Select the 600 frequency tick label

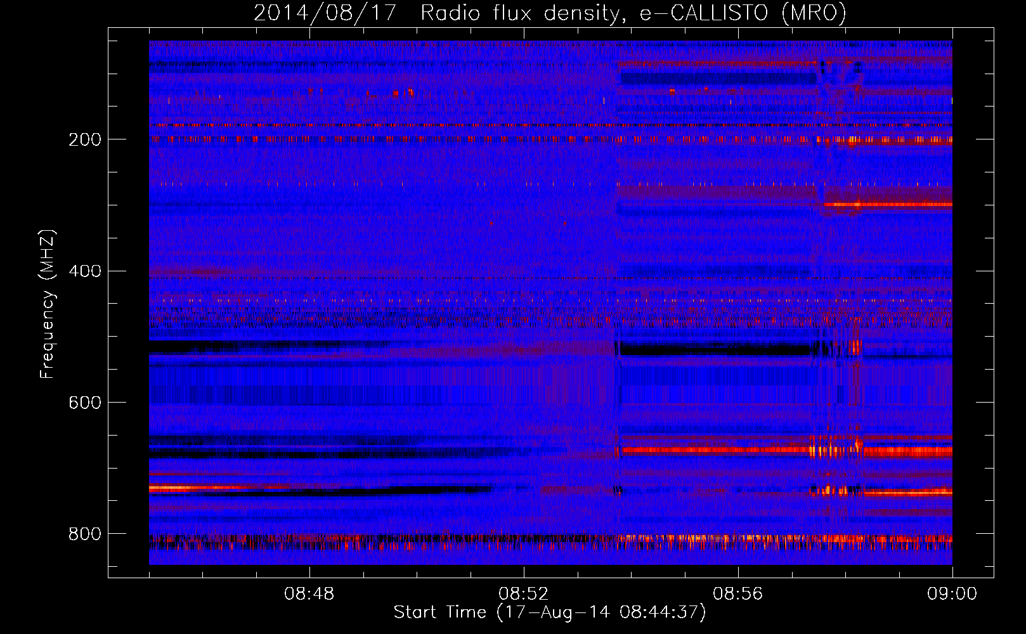(x=85, y=403)
